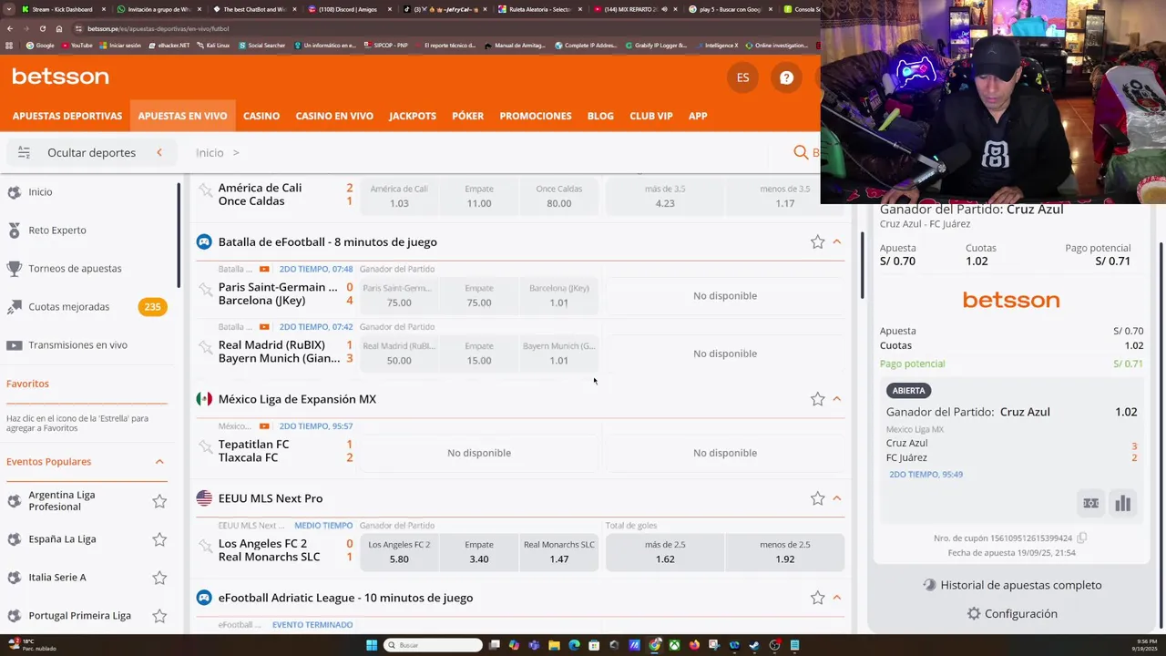Favorite Italia Serie A with its star
The height and width of the screenshot is (656, 1166).
[159, 578]
